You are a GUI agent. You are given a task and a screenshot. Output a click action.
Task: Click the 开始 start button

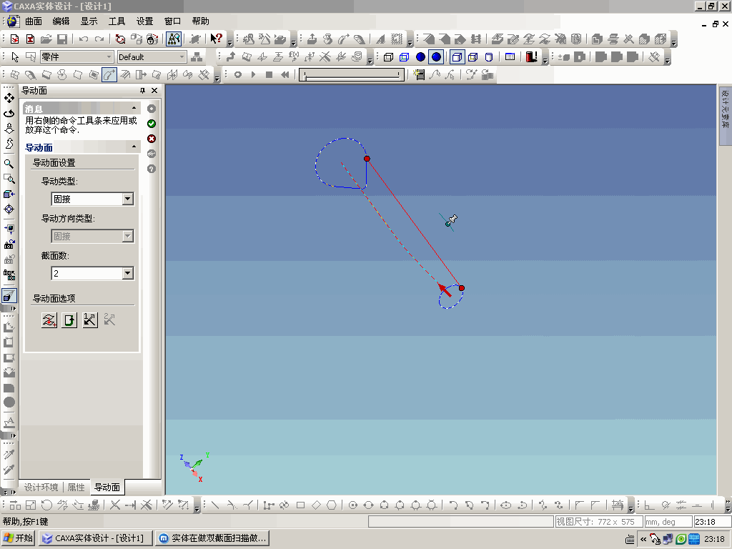[19, 538]
